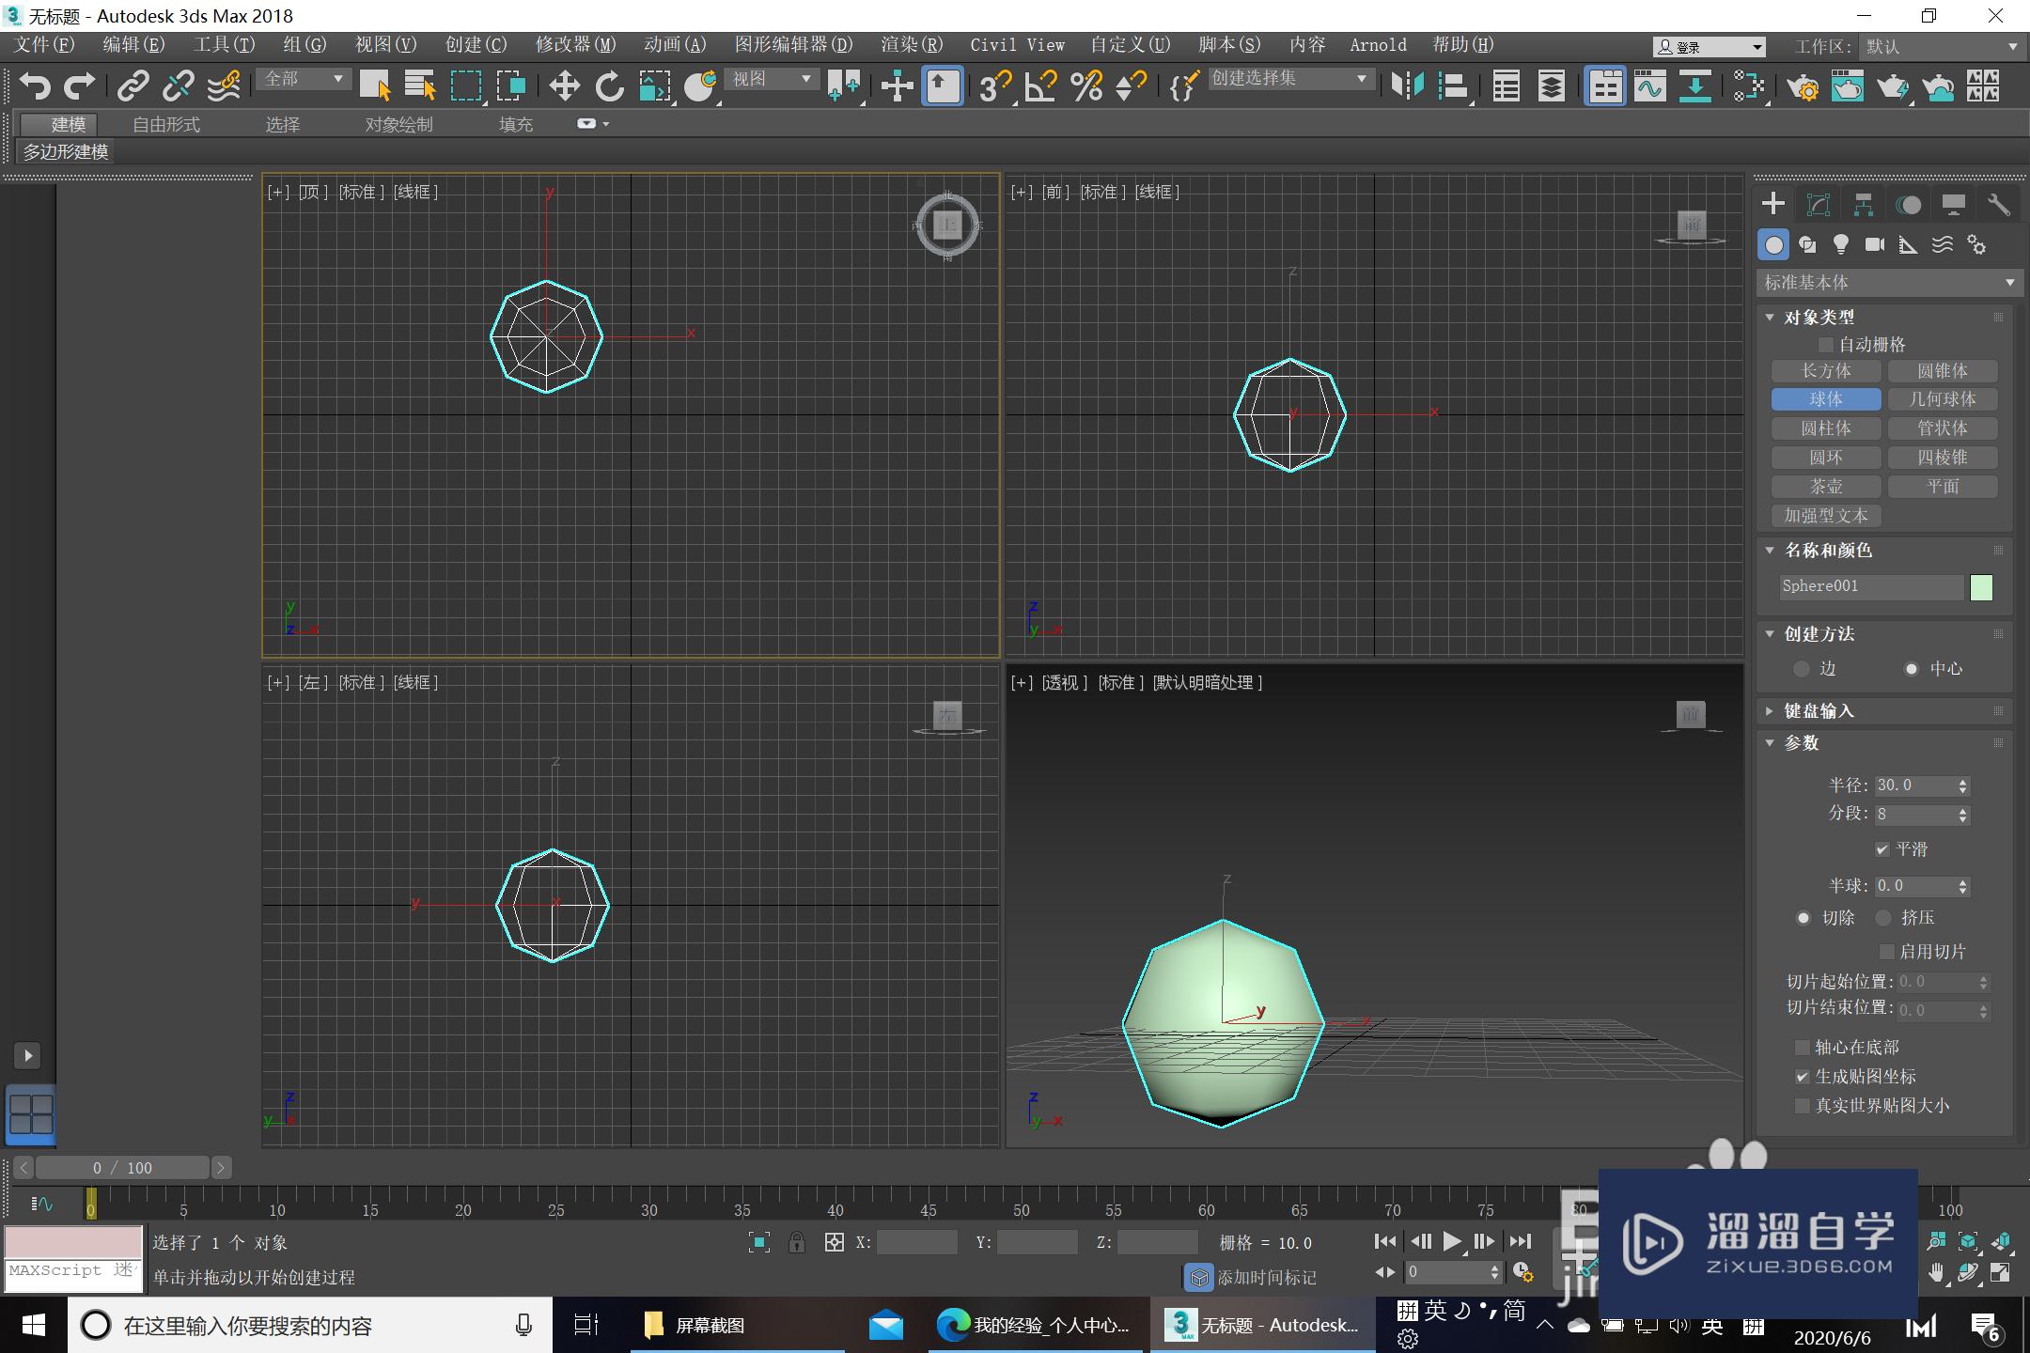Toggle the Percent Snap icon
The width and height of the screenshot is (2030, 1353).
(x=1086, y=86)
